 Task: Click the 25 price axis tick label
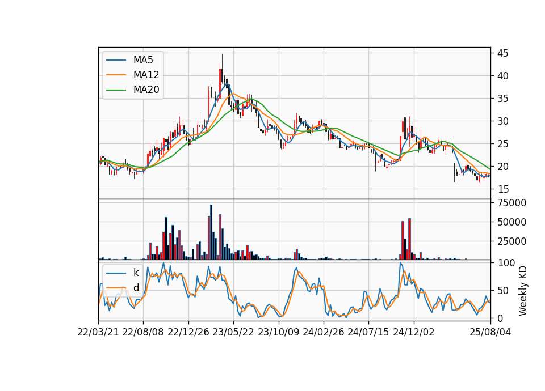tap(503, 144)
